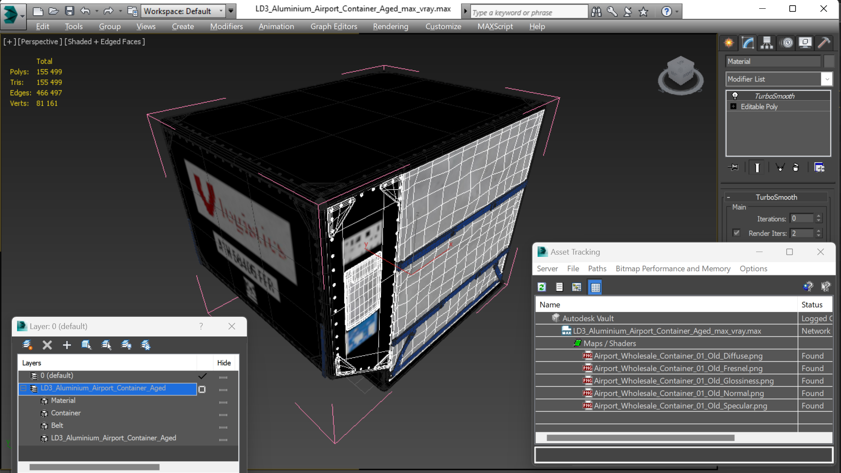Open the MAXScript menu
The width and height of the screenshot is (841, 473).
495,26
